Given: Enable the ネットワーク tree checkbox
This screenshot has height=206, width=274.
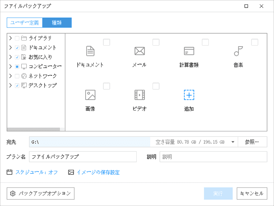Looking at the screenshot, I should pyautogui.click(x=17, y=76).
